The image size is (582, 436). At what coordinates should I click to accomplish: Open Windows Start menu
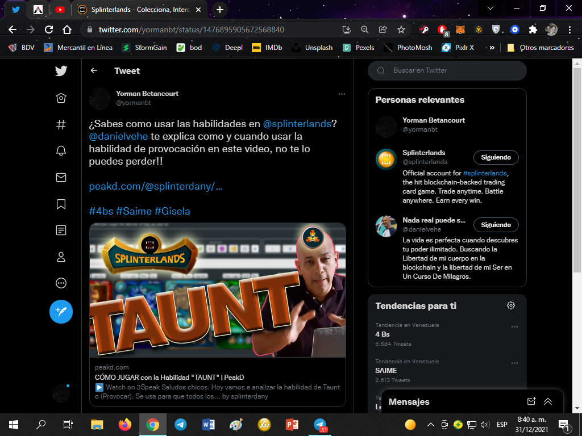coord(14,425)
